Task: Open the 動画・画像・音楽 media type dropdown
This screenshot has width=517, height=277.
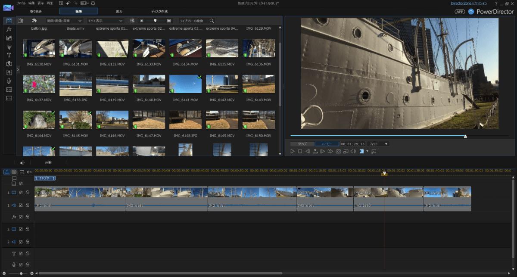Action: coord(64,21)
